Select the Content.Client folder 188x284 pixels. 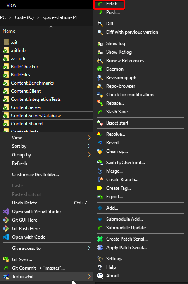pos(26,91)
